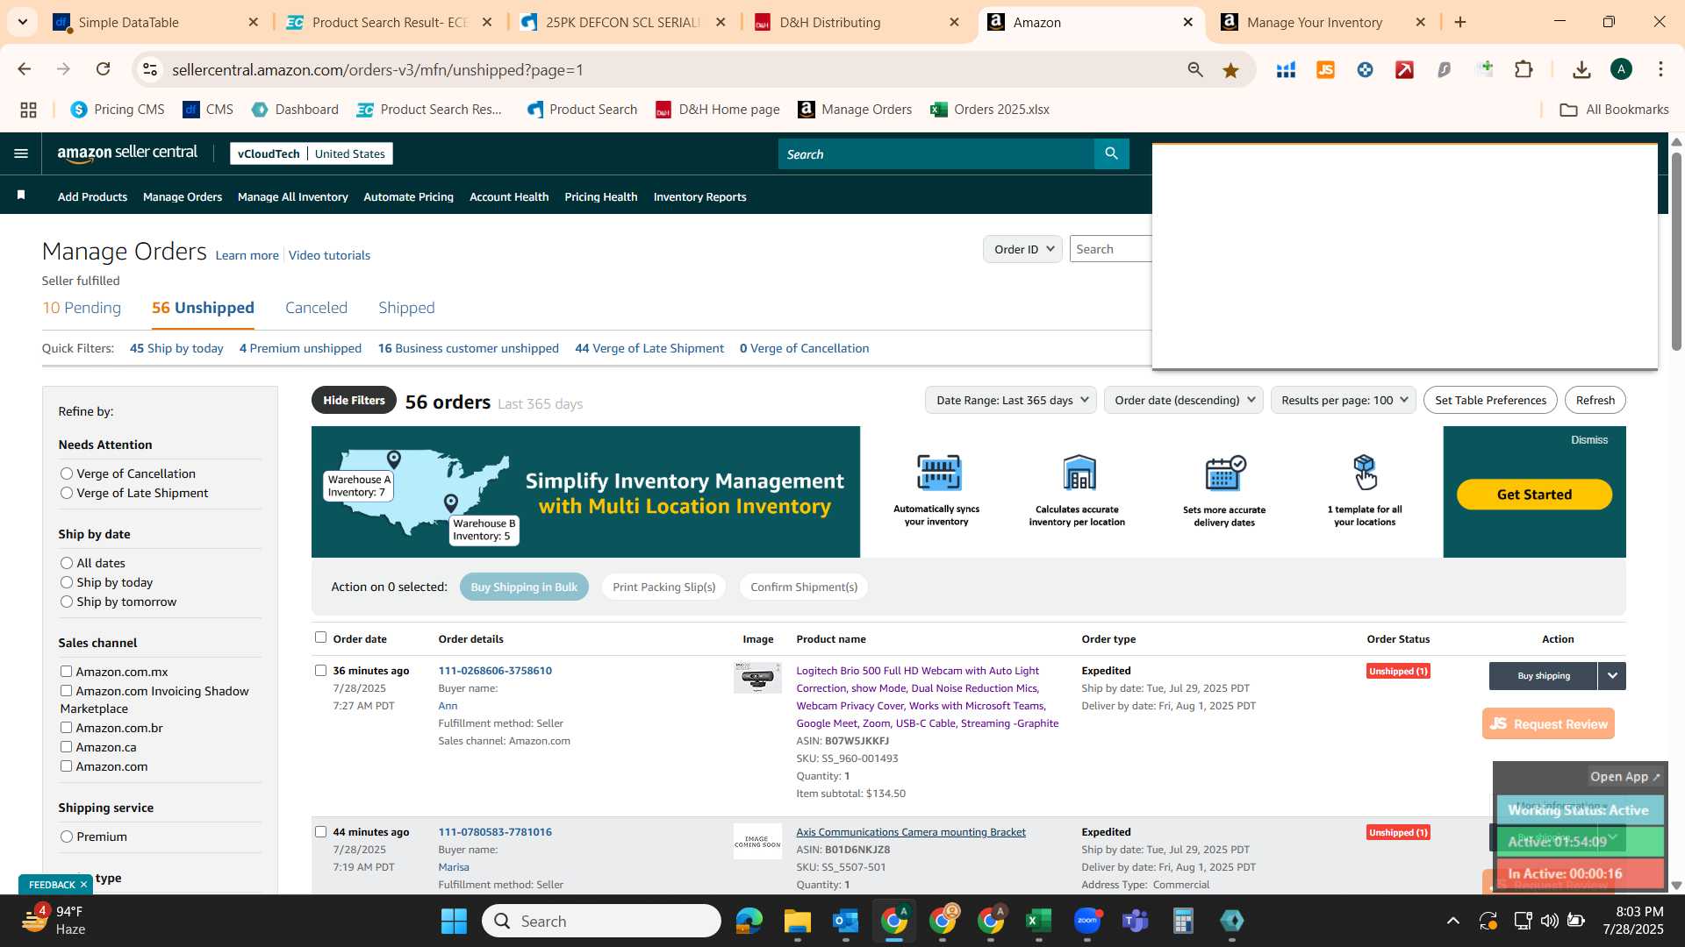Image resolution: width=1685 pixels, height=947 pixels.
Task: Click the red PDF extension icon
Action: pyautogui.click(x=1404, y=69)
